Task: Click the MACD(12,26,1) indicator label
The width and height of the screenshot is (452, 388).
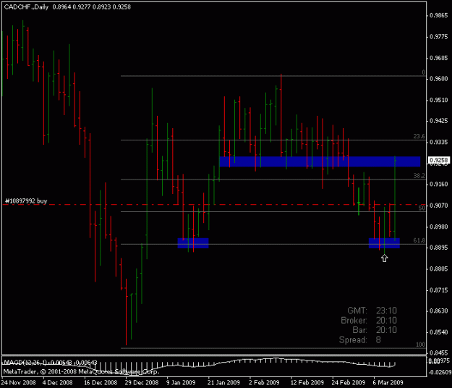Action: click(51, 363)
